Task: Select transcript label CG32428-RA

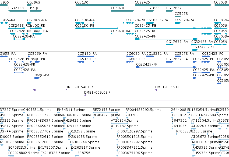Action: pos(24,36)
